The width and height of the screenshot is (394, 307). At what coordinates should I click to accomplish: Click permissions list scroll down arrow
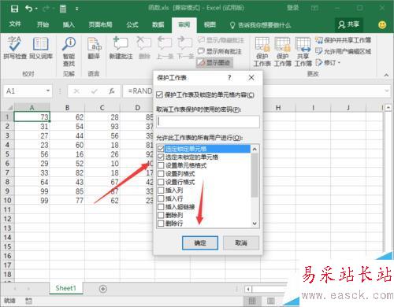(x=255, y=224)
